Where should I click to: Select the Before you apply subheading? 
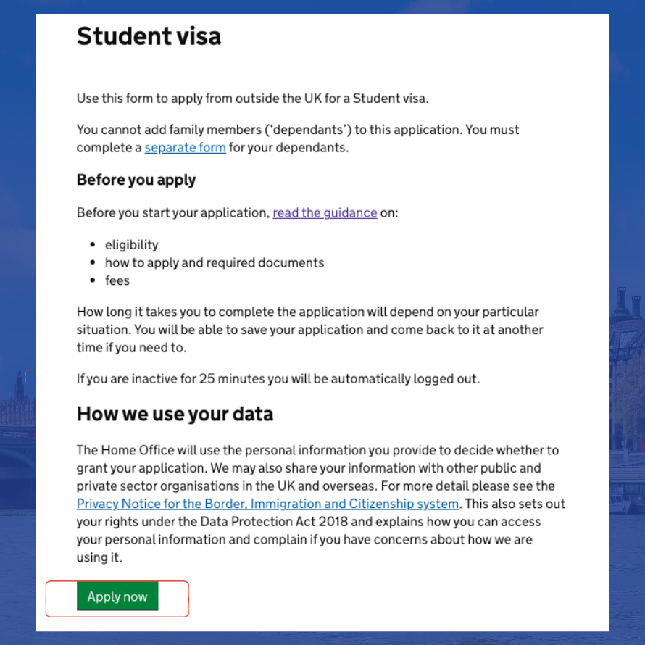click(136, 180)
